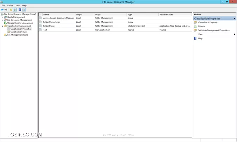Click the Help link in Actions pane
Screen dimensions: 237x142
(x=200, y=38)
